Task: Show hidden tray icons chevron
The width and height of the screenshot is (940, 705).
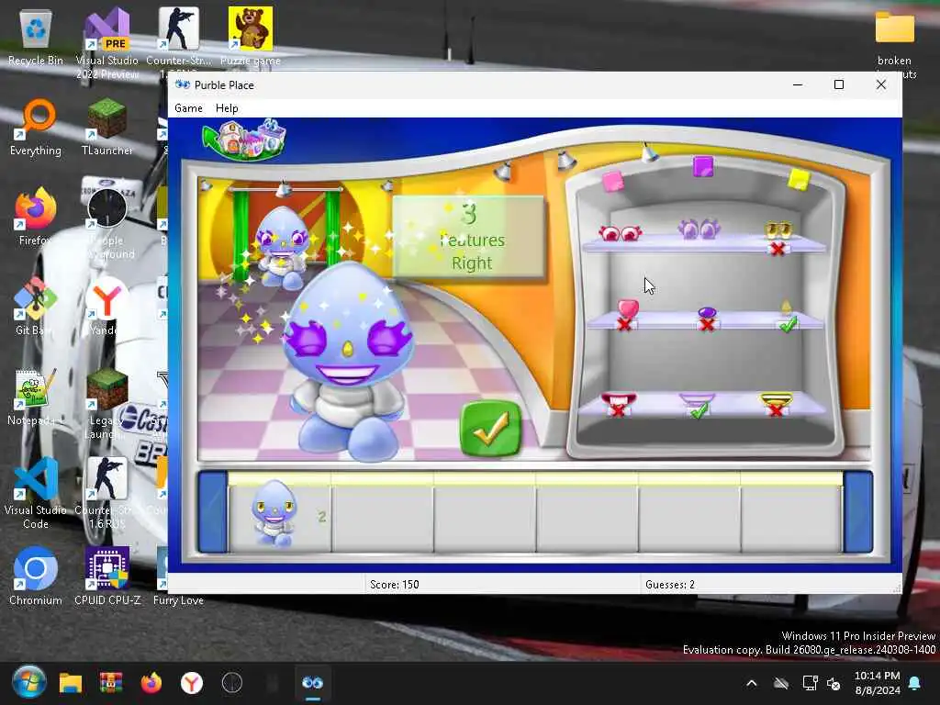Action: [x=752, y=683]
